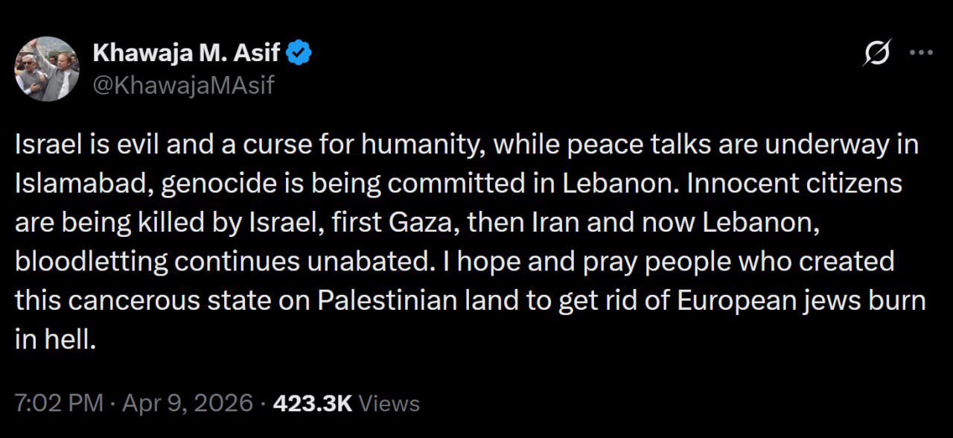
Task: Click the "7:02 PM" timestamp
Action: (x=59, y=404)
